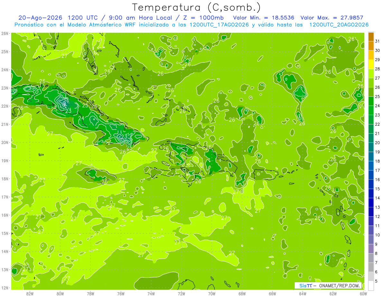Click the latitude axis label '14N'

pyautogui.click(x=5, y=251)
